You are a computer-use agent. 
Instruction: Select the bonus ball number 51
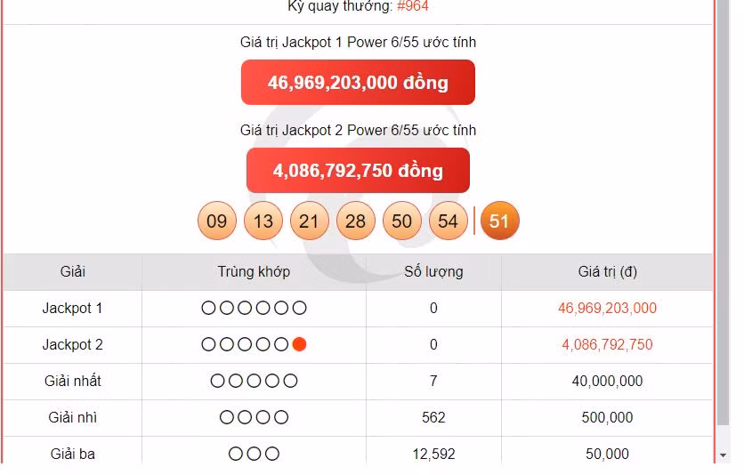[499, 221]
